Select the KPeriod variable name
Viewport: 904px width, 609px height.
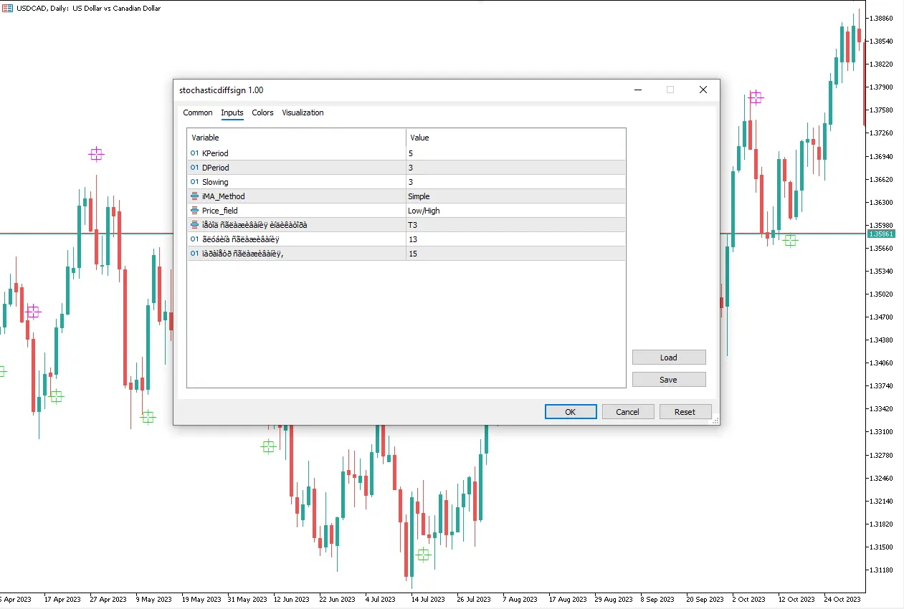[x=215, y=153]
